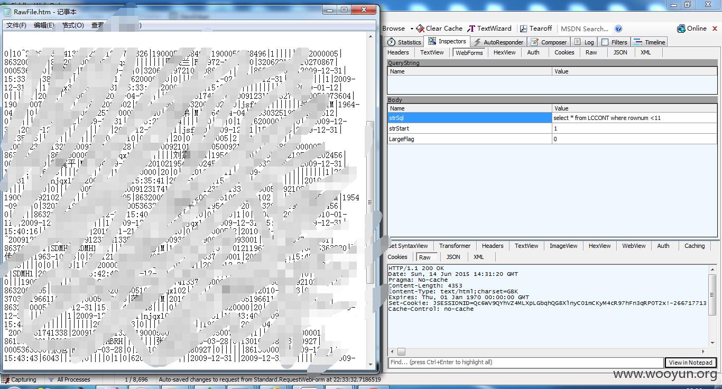722x389 pixels.
Task: Click the View in Notepad button
Action: pos(690,362)
